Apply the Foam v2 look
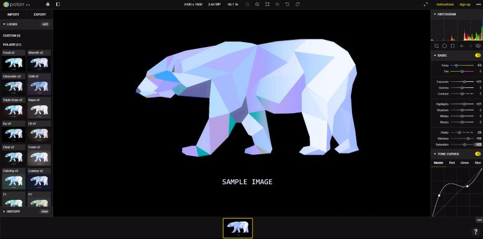 tap(39, 155)
